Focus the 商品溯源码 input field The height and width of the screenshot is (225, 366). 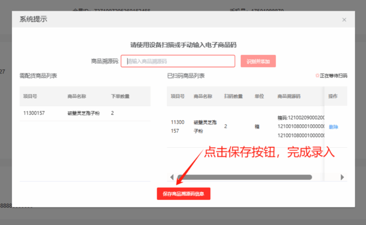tap(178, 61)
